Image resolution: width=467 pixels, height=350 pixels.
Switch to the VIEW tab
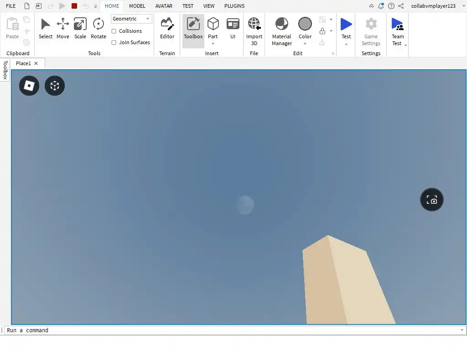coord(209,6)
